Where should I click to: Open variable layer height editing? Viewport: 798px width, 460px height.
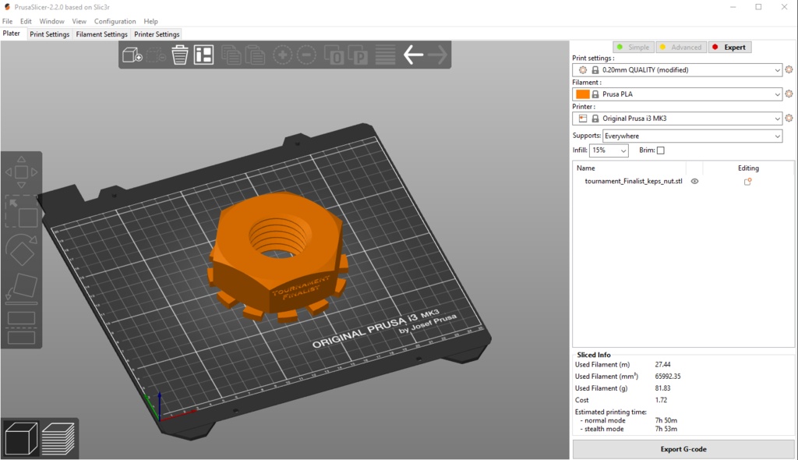pos(385,55)
